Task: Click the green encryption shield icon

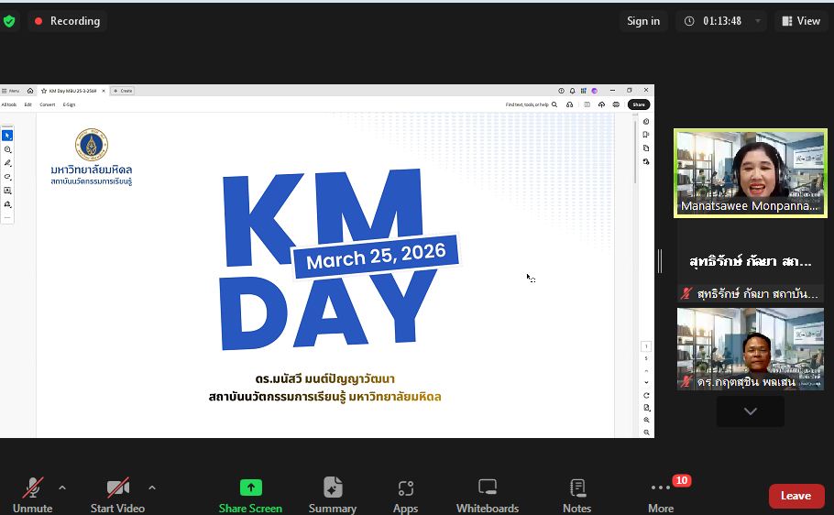Action: coord(9,21)
